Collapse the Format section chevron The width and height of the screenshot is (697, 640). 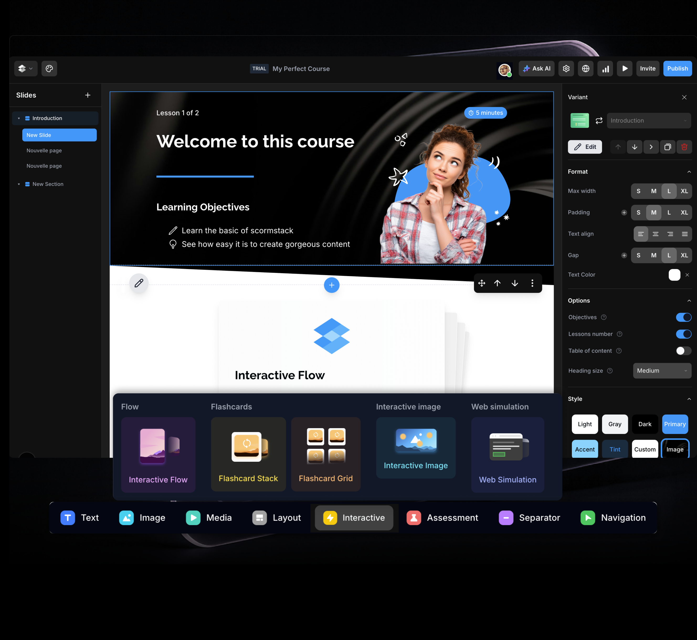pyautogui.click(x=689, y=172)
